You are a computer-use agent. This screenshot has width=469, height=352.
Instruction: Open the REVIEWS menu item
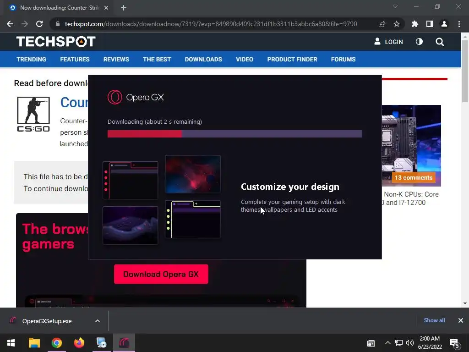click(x=116, y=59)
